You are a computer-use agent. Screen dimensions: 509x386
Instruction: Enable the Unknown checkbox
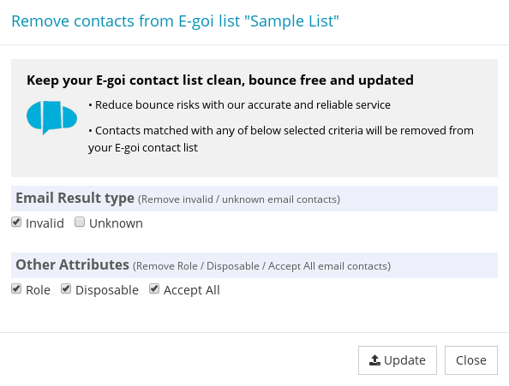(x=80, y=222)
